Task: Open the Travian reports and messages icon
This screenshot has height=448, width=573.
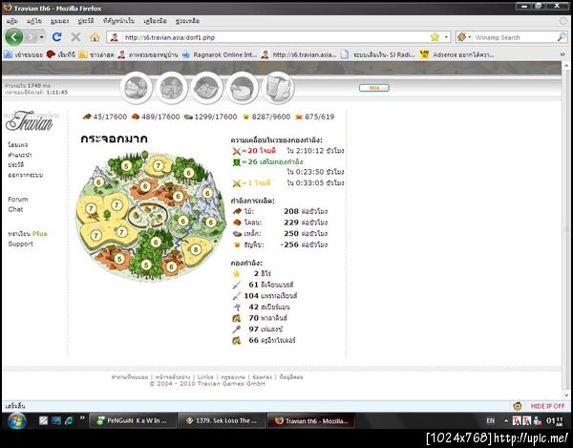Action: (x=278, y=88)
